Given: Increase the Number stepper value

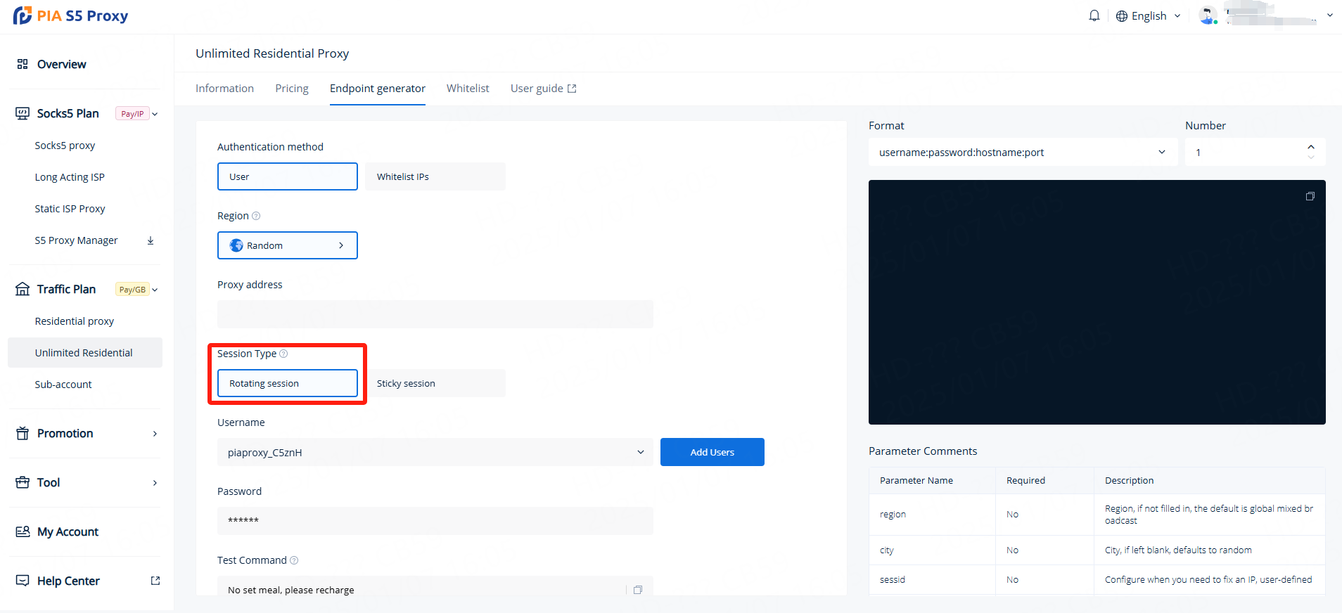Looking at the screenshot, I should pos(1311,147).
